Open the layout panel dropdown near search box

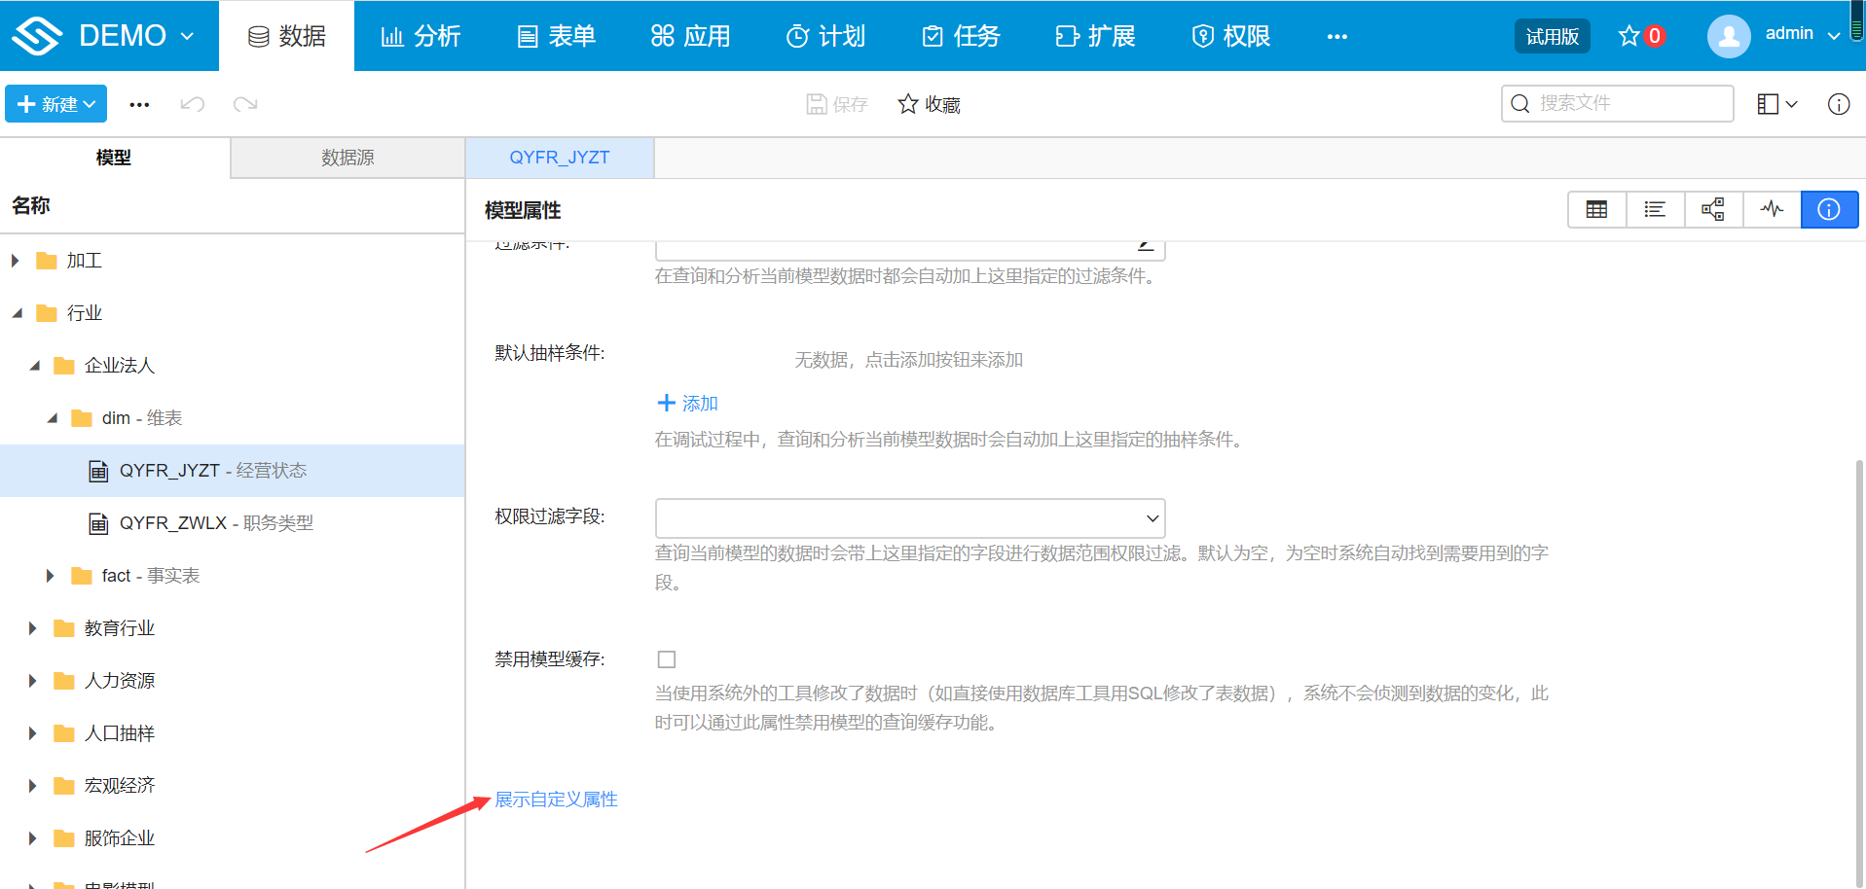coord(1775,104)
